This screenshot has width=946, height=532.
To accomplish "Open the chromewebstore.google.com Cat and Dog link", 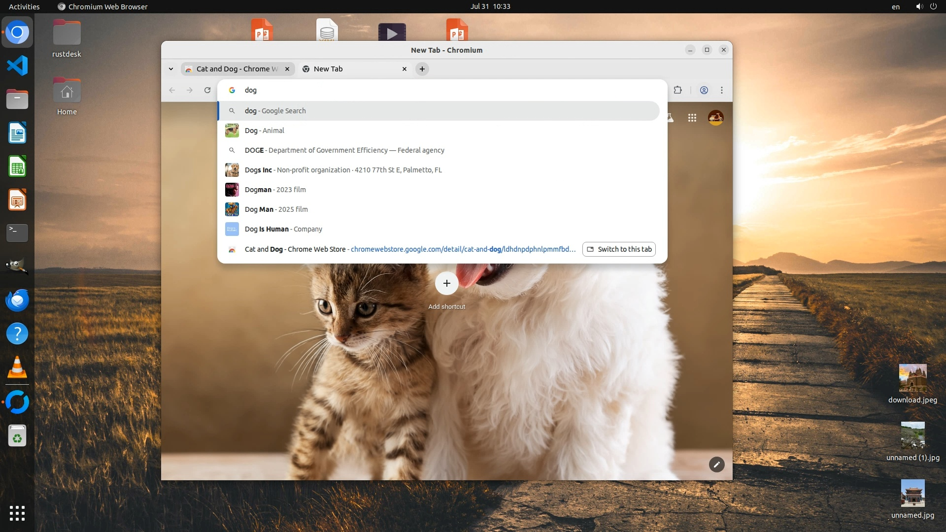I will point(462,249).
